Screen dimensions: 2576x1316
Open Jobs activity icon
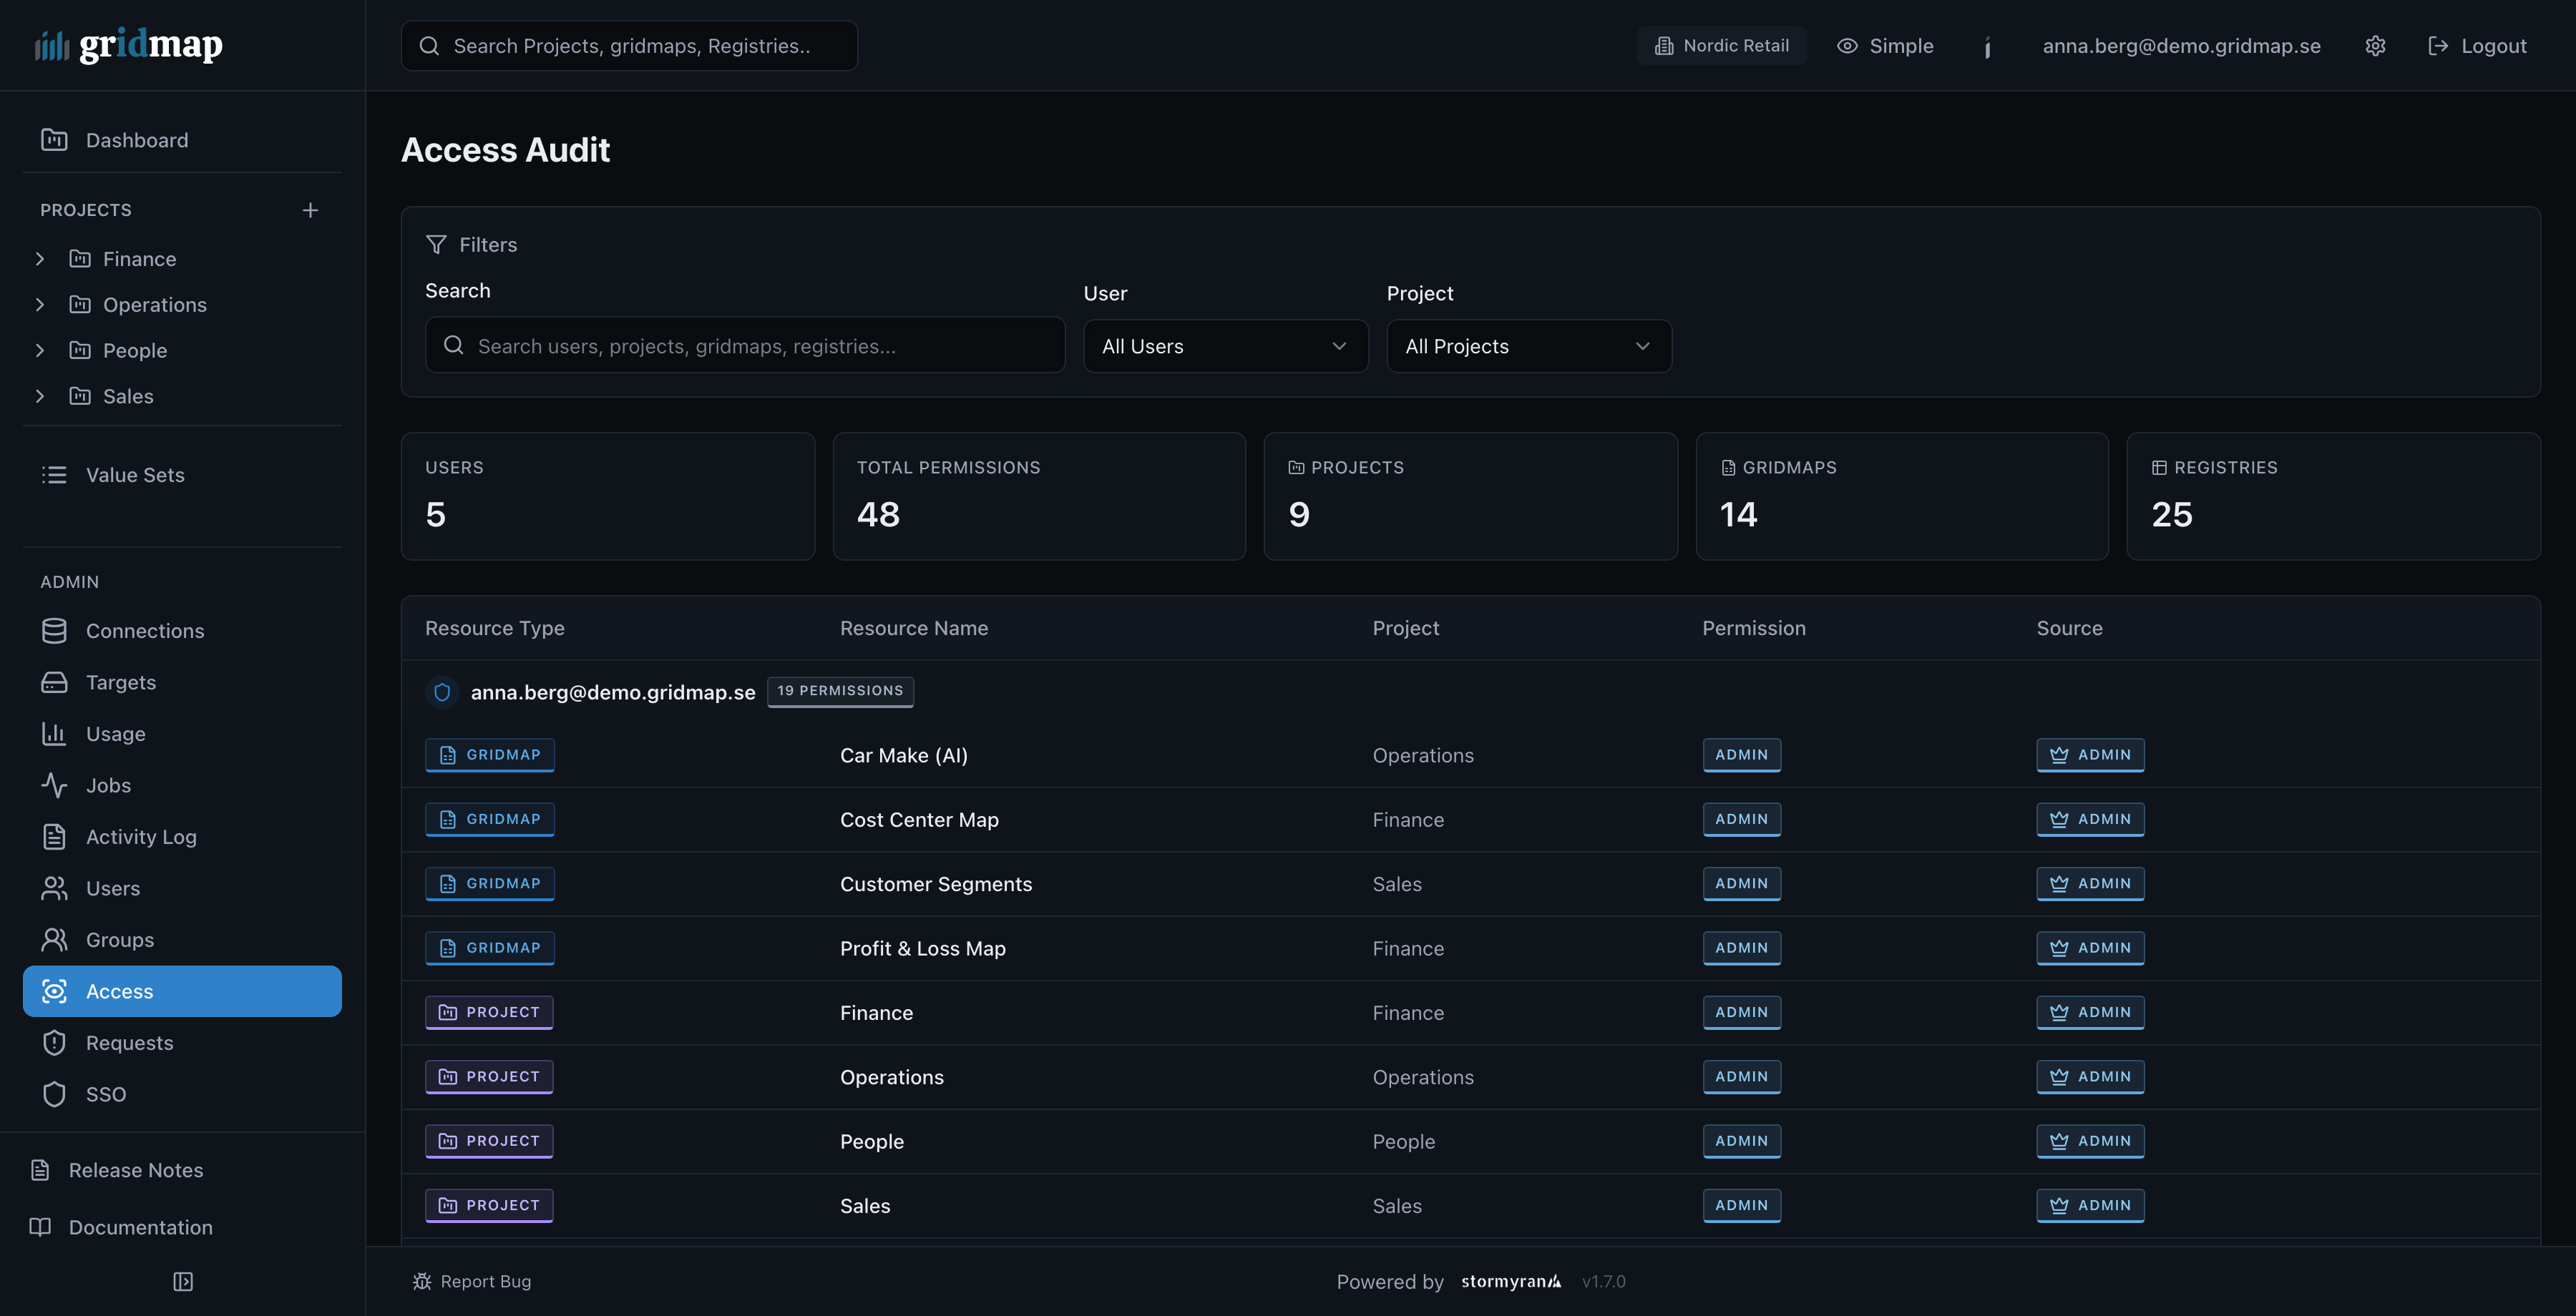pos(54,785)
